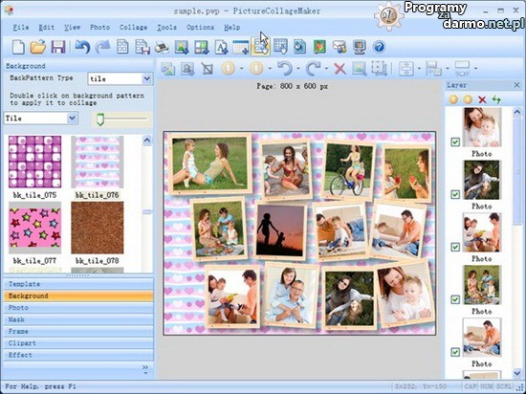Click the printer icon to print collage
526x394 pixels.
click(162, 47)
